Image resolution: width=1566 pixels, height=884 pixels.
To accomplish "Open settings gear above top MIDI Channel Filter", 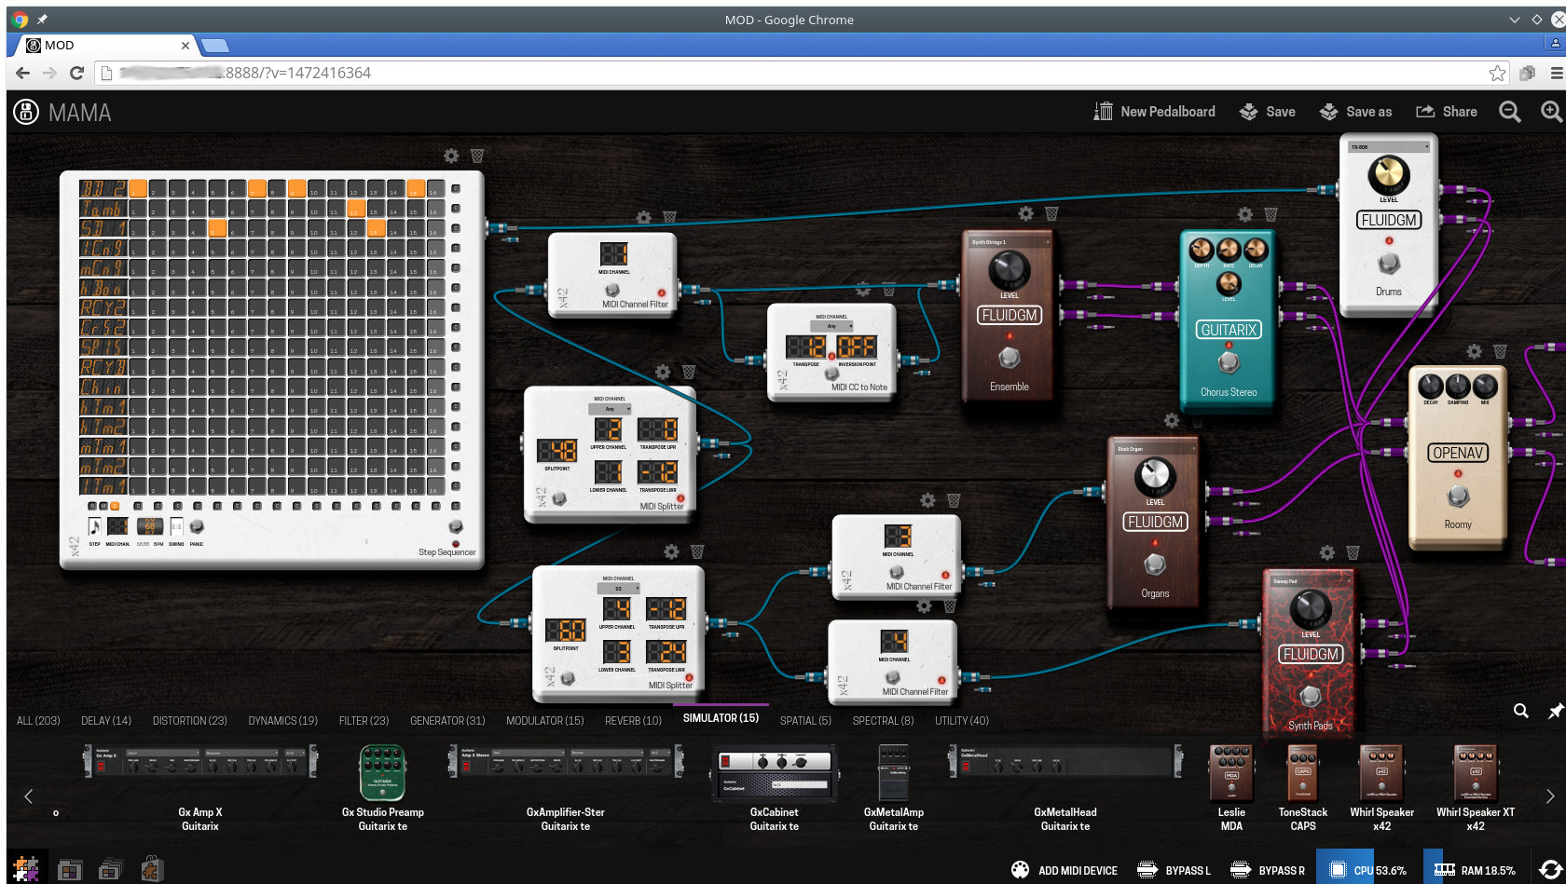I will [643, 217].
